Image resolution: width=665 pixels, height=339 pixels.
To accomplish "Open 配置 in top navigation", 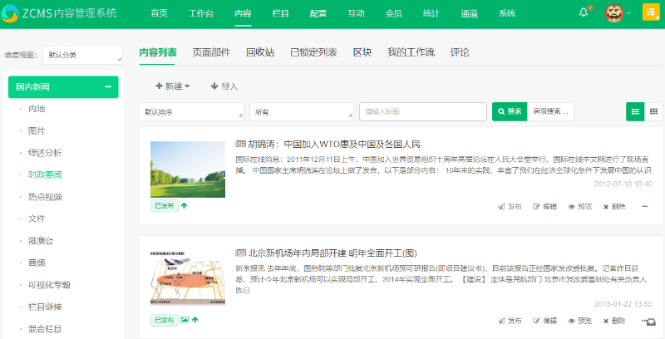I will point(318,13).
